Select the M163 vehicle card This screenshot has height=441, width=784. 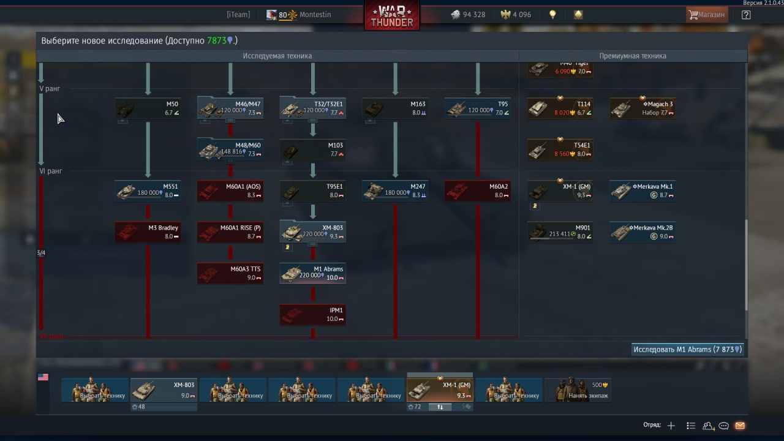click(395, 108)
